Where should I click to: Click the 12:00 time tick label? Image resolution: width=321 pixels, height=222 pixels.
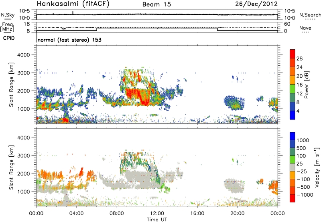(x=157, y=214)
